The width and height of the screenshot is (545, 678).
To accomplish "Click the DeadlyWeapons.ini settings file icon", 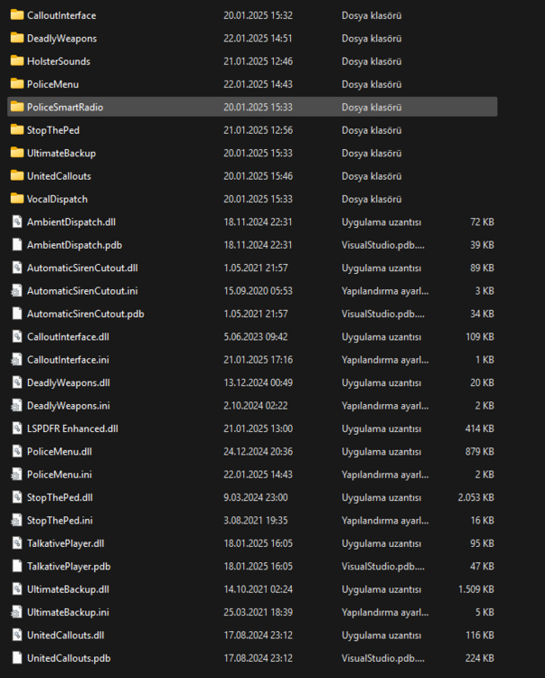I will (x=17, y=405).
